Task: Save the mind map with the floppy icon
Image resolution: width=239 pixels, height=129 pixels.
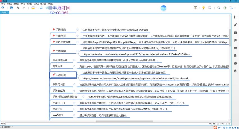Action: [12, 8]
